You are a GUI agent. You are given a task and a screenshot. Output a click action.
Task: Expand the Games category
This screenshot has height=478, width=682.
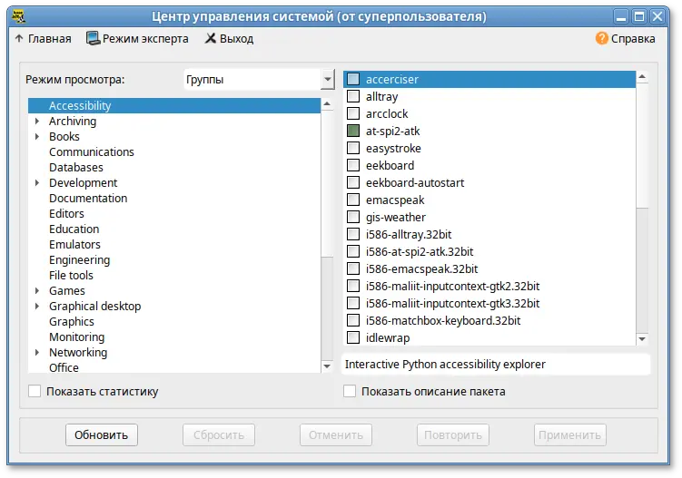(x=37, y=291)
